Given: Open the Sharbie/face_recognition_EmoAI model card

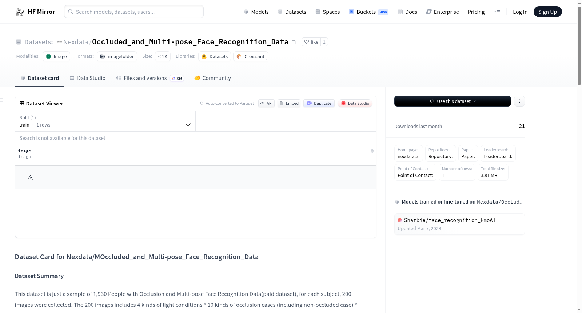Looking at the screenshot, I should click(459, 224).
